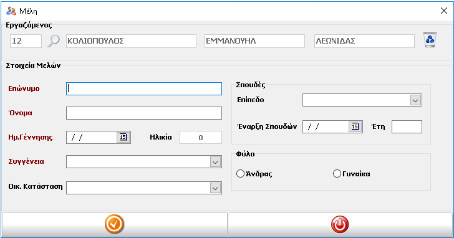
Task: Click the red power exit button
Action: (340, 224)
